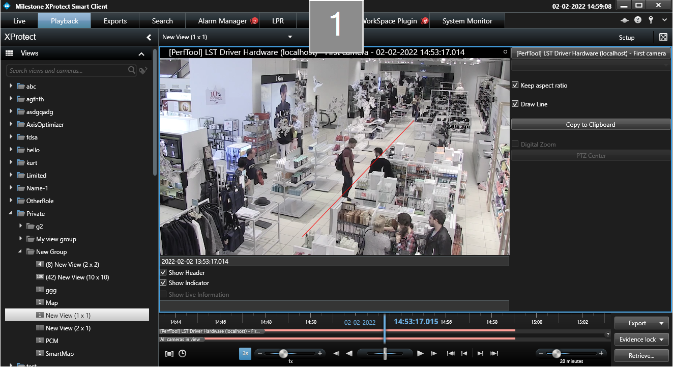Open the Search tab

click(162, 21)
